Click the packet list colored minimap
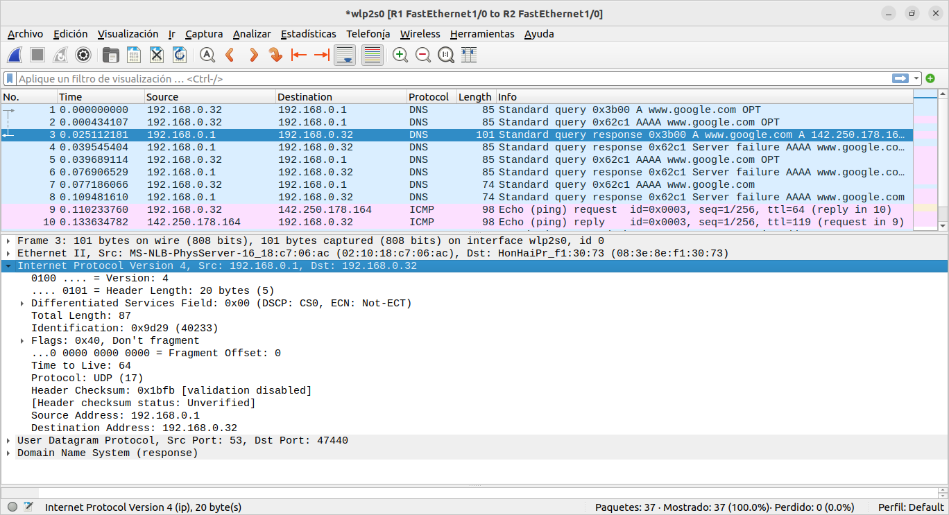The width and height of the screenshot is (949, 515). [925, 160]
